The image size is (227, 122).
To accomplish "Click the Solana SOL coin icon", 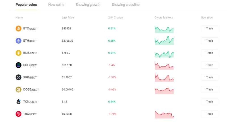I will tap(18, 65).
